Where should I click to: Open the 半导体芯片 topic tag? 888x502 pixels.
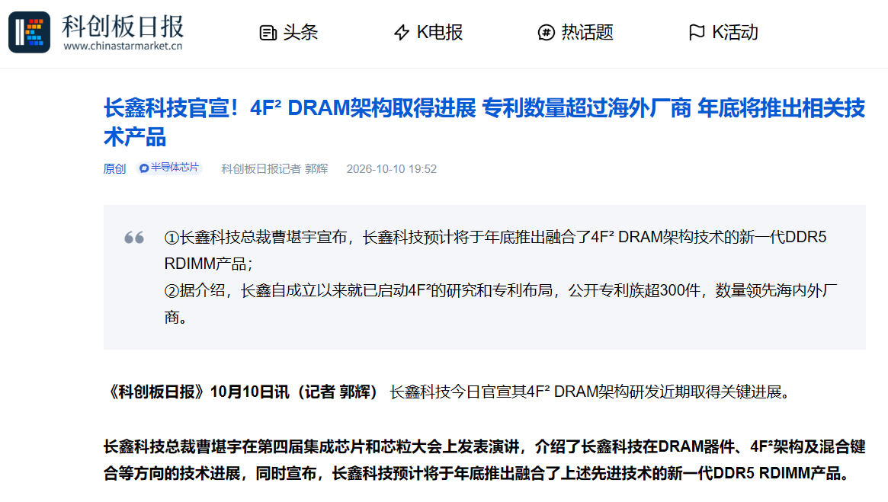click(168, 168)
